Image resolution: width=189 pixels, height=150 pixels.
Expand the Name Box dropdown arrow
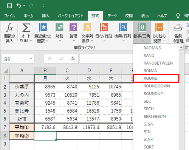point(31,59)
